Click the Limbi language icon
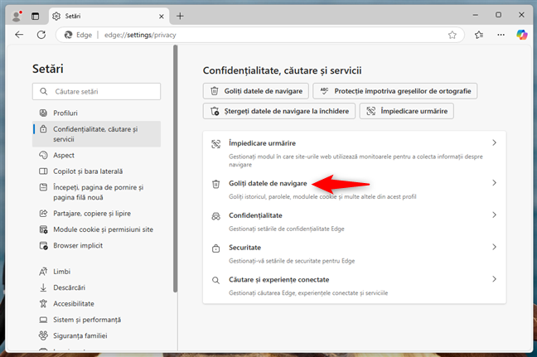 coord(43,272)
